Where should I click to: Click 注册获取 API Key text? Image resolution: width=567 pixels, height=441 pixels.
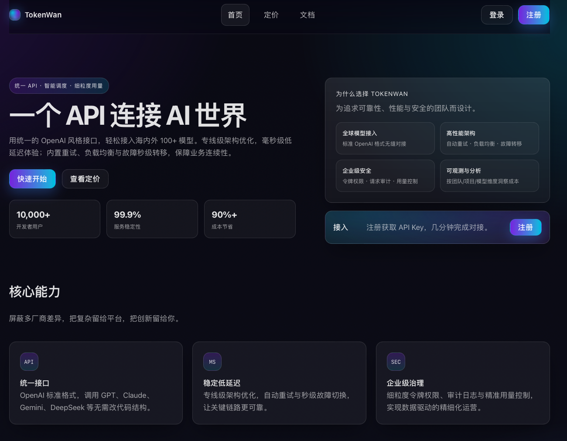[429, 227]
